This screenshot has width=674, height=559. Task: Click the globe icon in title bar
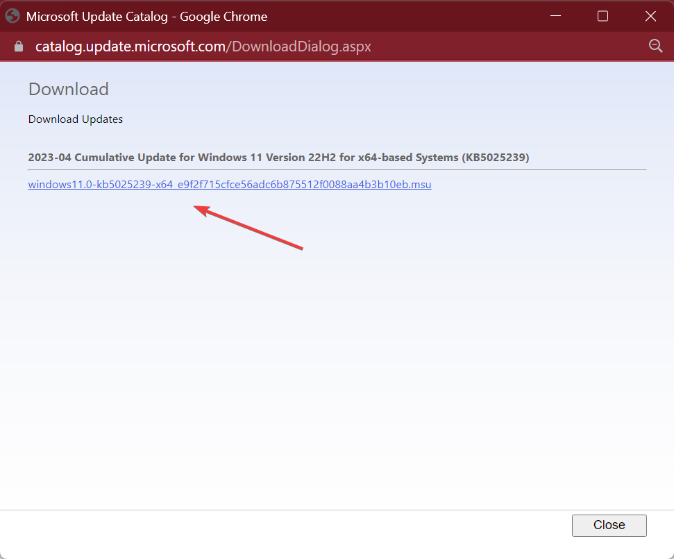12,17
